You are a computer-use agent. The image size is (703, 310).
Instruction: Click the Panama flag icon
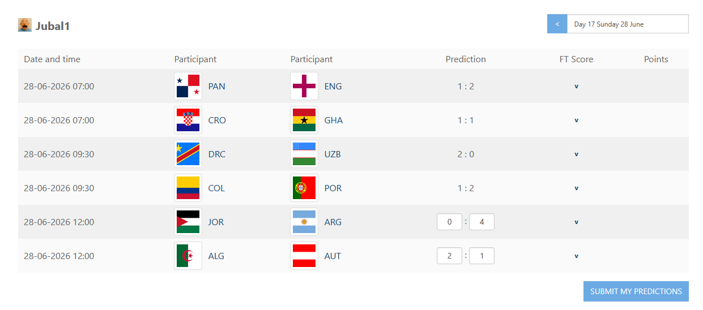coord(188,86)
